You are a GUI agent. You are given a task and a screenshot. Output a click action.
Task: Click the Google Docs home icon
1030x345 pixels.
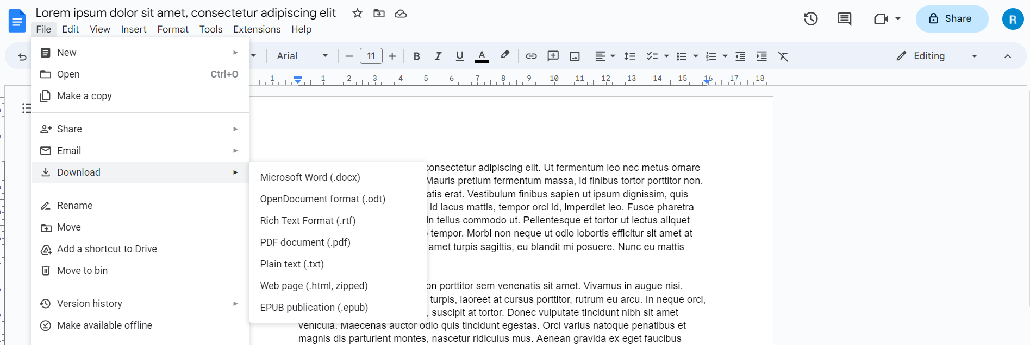[x=17, y=21]
